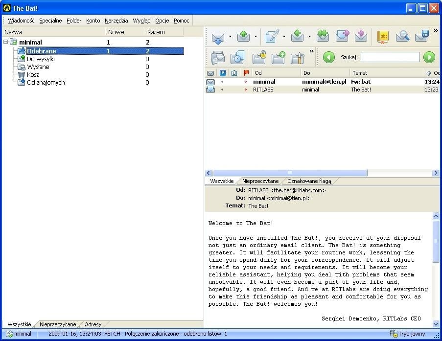
Task: Click the message list horizontal scrollbar thumb
Action: [290, 173]
